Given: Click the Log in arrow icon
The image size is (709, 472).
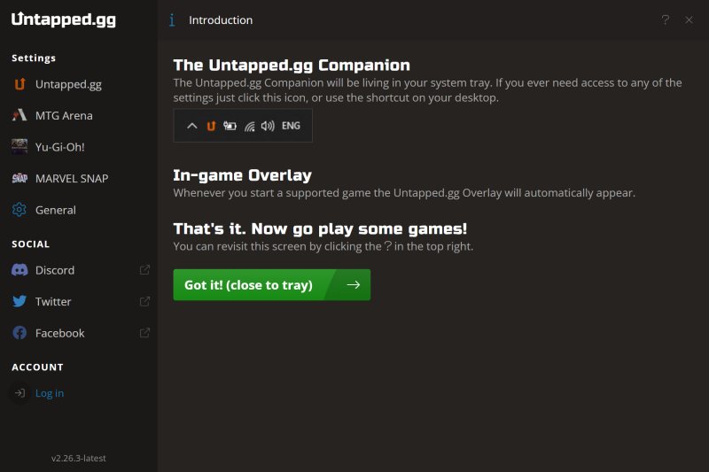Looking at the screenshot, I should click(x=19, y=393).
